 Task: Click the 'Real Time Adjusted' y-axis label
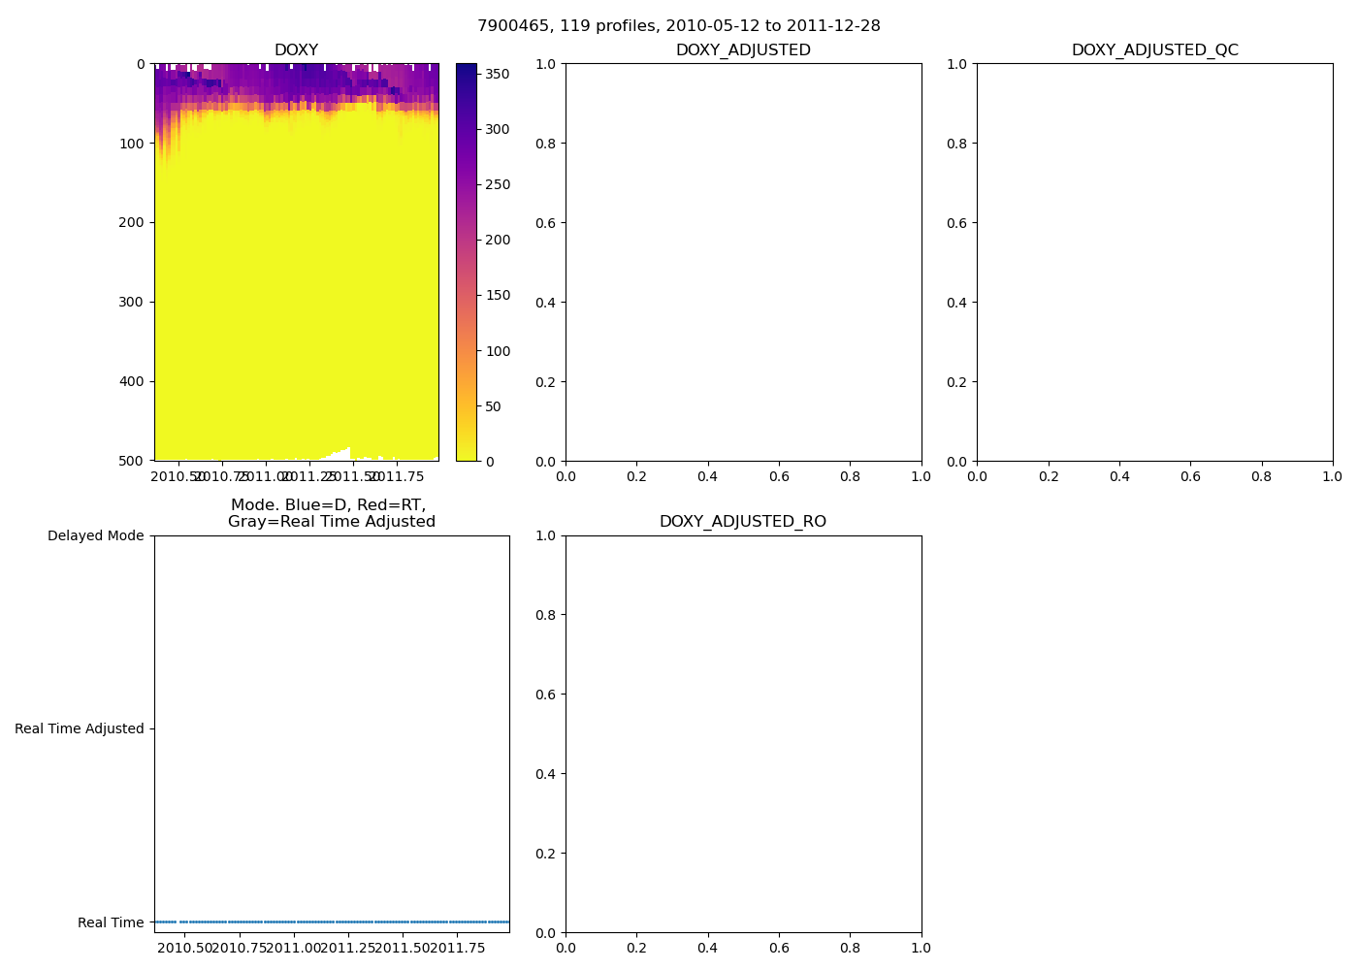pyautogui.click(x=79, y=729)
